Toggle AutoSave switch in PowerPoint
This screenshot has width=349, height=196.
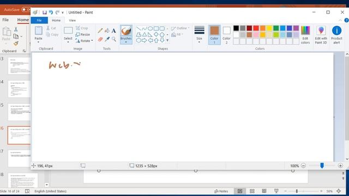tap(26, 10)
